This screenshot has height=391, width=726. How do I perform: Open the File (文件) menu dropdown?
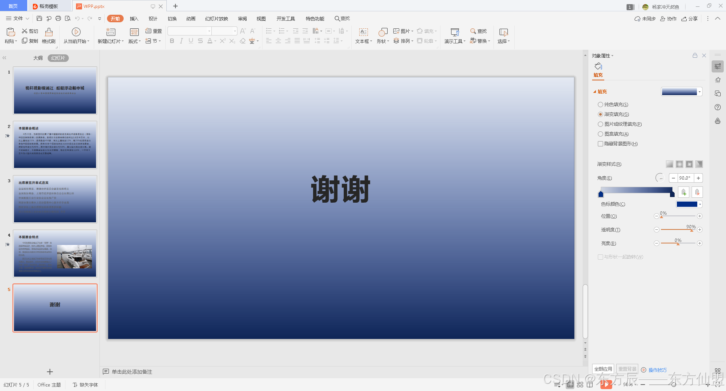tap(17, 18)
